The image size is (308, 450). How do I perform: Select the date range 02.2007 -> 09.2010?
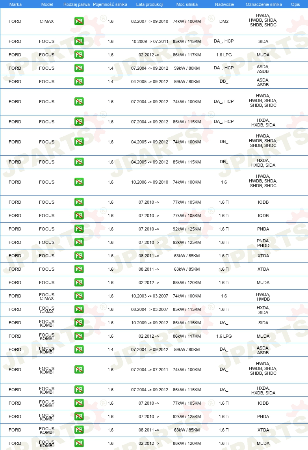150,21
